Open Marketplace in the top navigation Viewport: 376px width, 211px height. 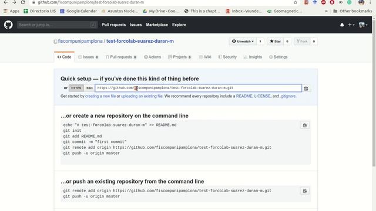click(157, 25)
